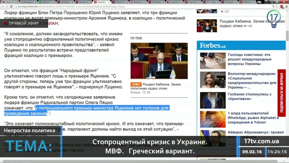Image resolution: width=289 pixels, height=163 pixels.
Task: Open the 145 comments counter
Action: point(248,26)
